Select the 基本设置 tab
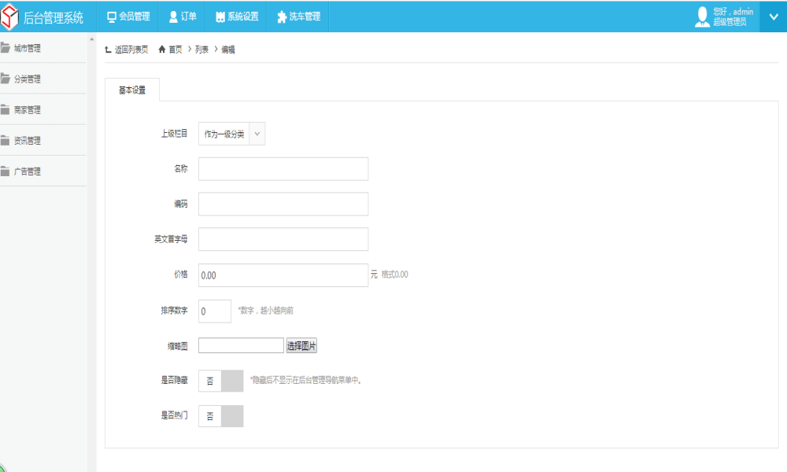The height and width of the screenshot is (472, 787). [x=132, y=90]
